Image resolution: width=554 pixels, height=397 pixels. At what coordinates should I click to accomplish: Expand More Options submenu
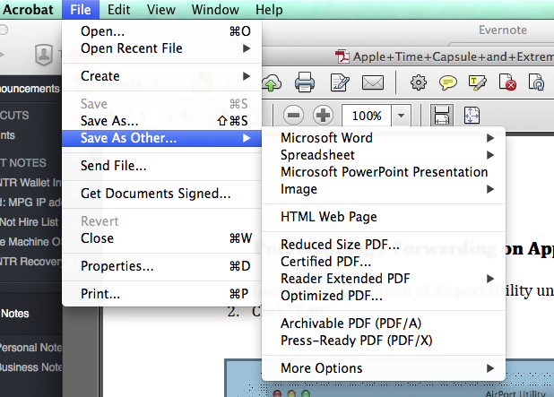(384, 368)
